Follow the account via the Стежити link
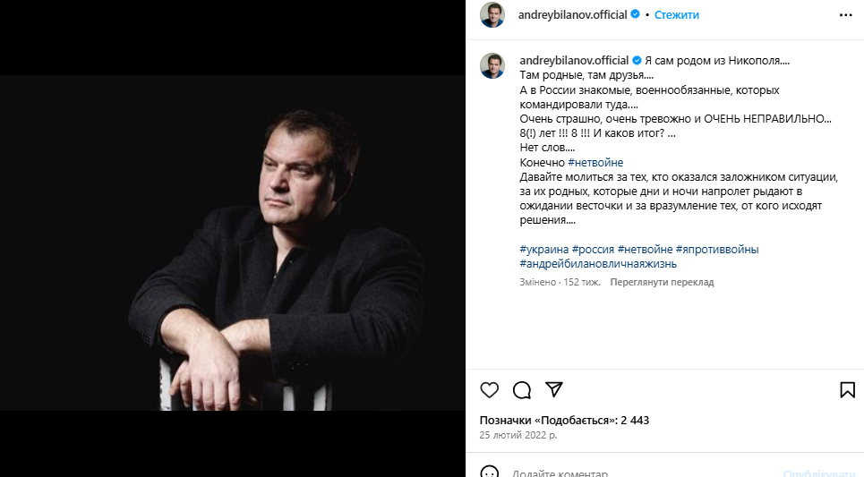The height and width of the screenshot is (477, 864). tap(676, 15)
